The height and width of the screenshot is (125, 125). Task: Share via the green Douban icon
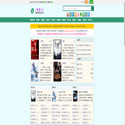point(84,14)
